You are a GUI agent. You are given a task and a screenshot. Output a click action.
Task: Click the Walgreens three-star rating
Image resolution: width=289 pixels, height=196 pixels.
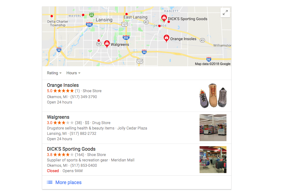pos(60,123)
